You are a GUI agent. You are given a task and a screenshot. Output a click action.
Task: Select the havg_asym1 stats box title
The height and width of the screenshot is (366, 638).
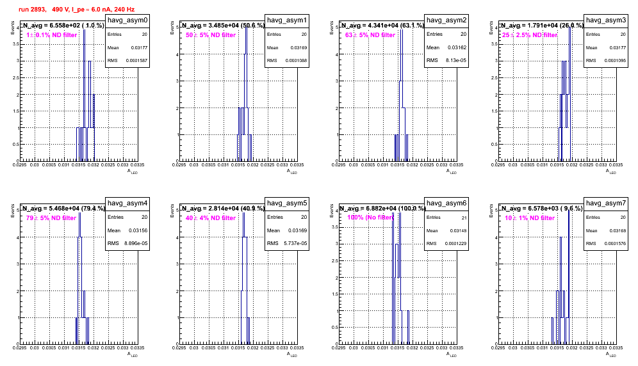287,20
